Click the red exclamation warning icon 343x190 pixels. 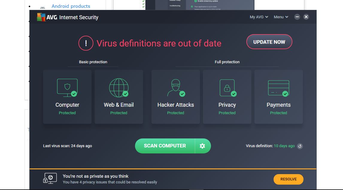pos(86,43)
